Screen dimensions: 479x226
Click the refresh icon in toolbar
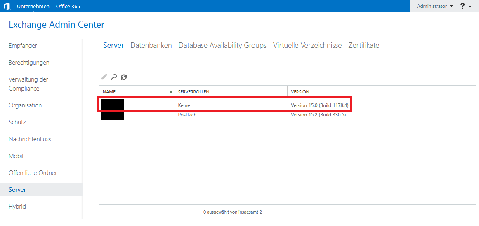tap(124, 77)
